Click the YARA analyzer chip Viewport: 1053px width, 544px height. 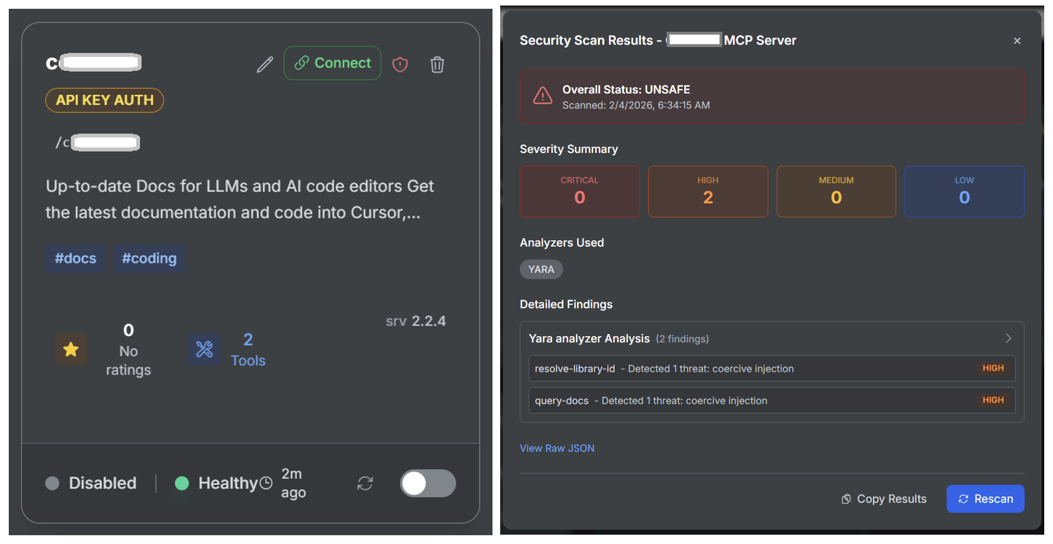point(541,269)
